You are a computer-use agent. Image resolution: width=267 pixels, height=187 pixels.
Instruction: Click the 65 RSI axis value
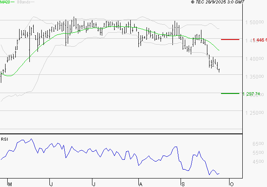point(258,144)
